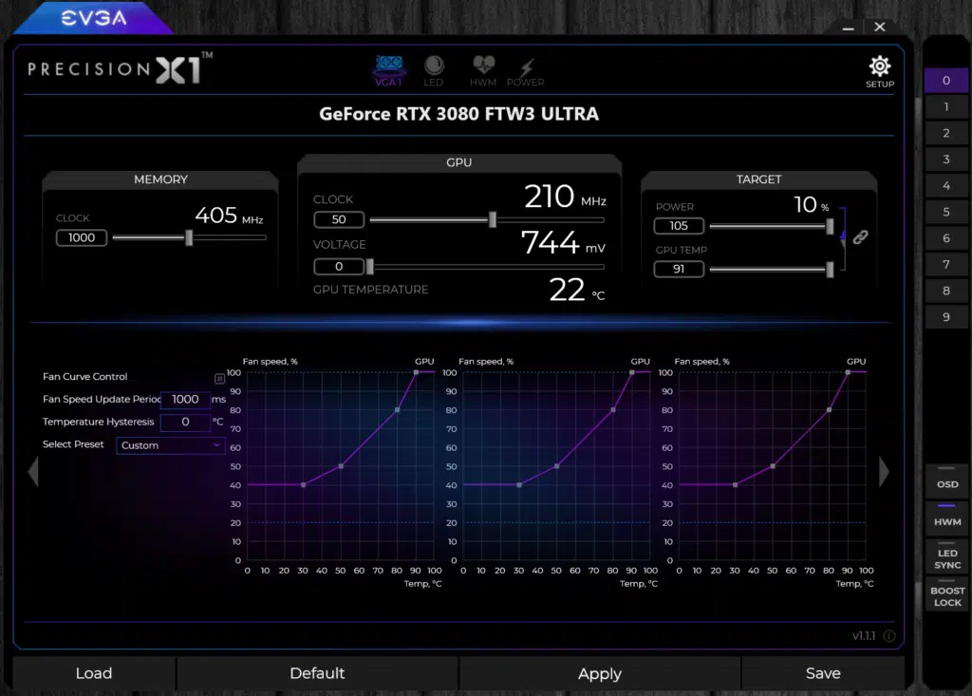Click the version info icon
The width and height of the screenshot is (972, 696).
point(888,636)
